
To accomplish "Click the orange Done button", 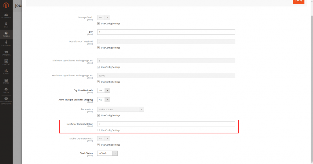I will point(298,2).
